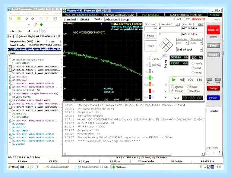
Task: Select the read mode radio button
Action: pos(193,68)
